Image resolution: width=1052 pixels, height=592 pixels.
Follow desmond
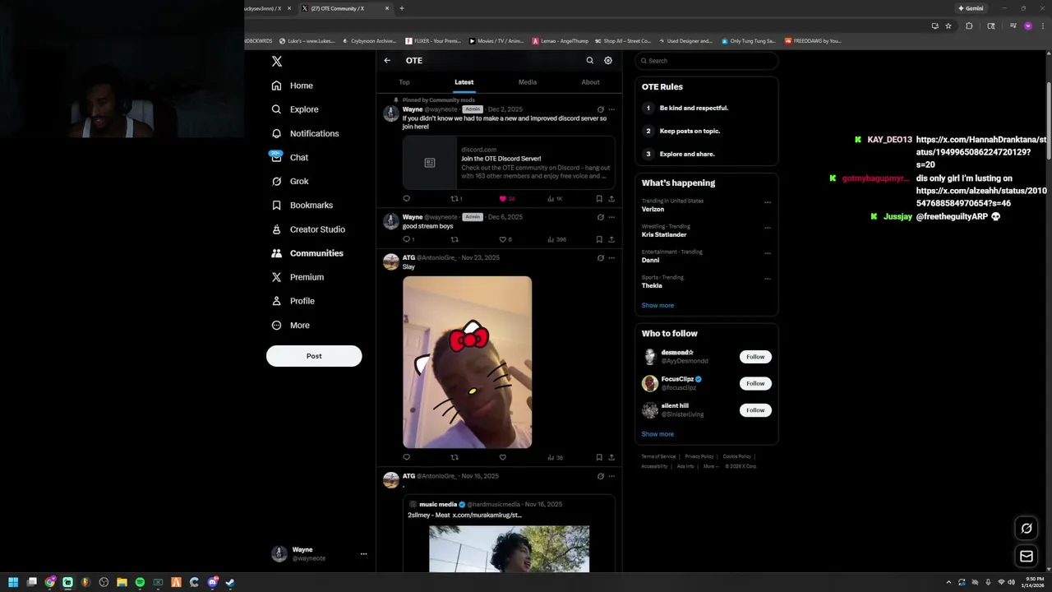[x=755, y=357]
